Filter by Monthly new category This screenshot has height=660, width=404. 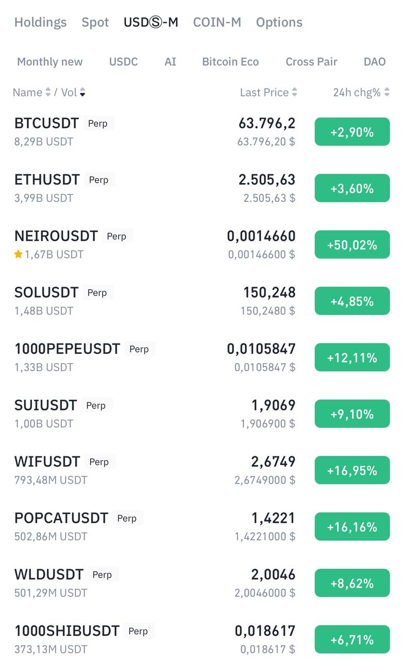50,62
